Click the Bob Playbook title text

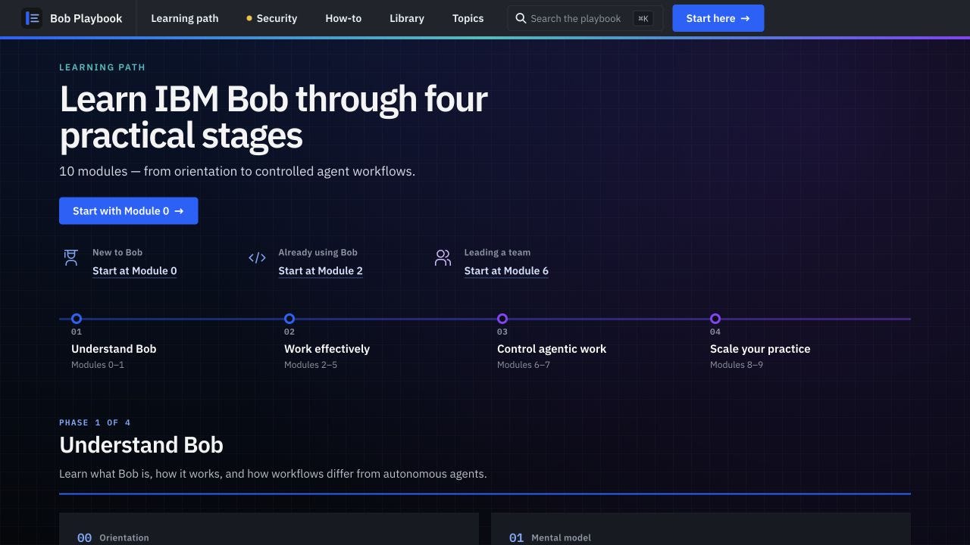pyautogui.click(x=86, y=18)
